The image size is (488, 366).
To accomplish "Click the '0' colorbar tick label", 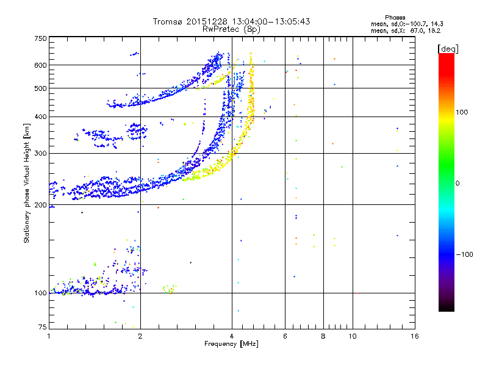I will click(x=457, y=183).
